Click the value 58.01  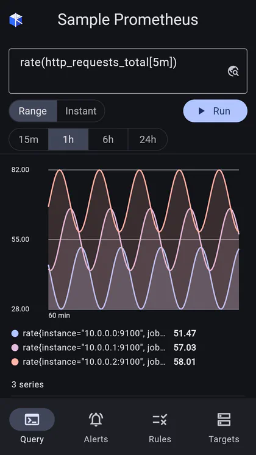click(x=184, y=362)
